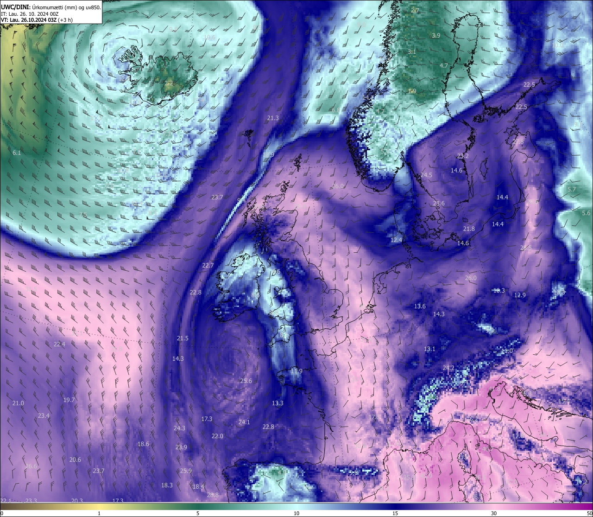Screen dimensions: 593x517
Task: Click the 5.6 value on the right edge
Action: tap(586, 212)
